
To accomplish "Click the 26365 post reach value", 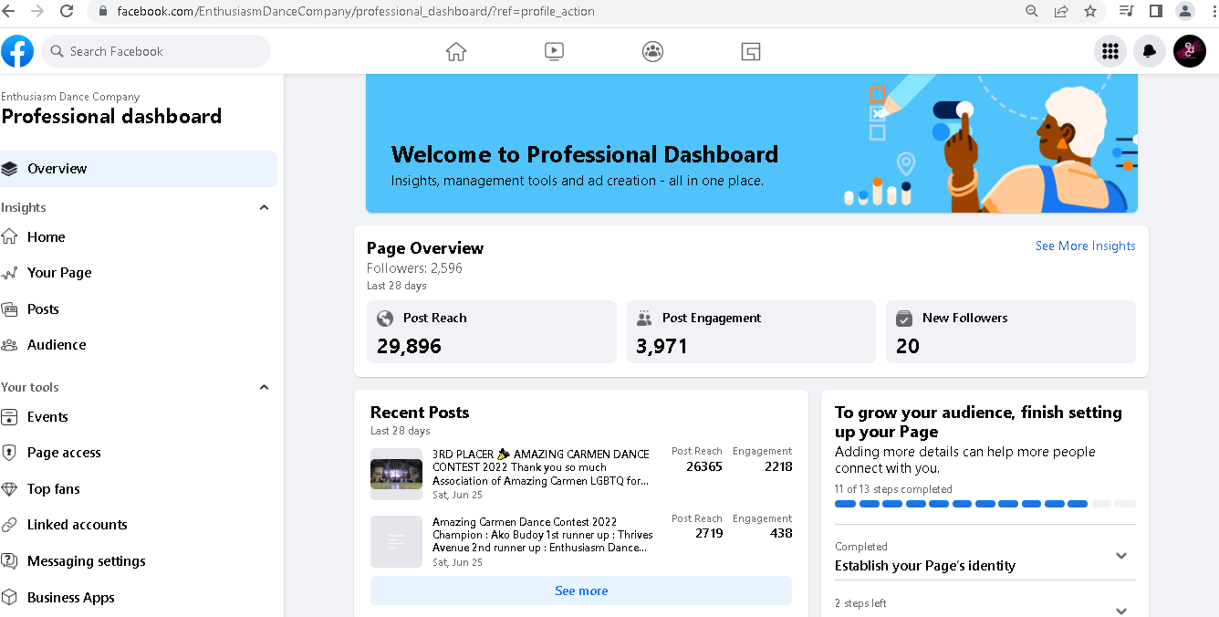I will pos(704,466).
